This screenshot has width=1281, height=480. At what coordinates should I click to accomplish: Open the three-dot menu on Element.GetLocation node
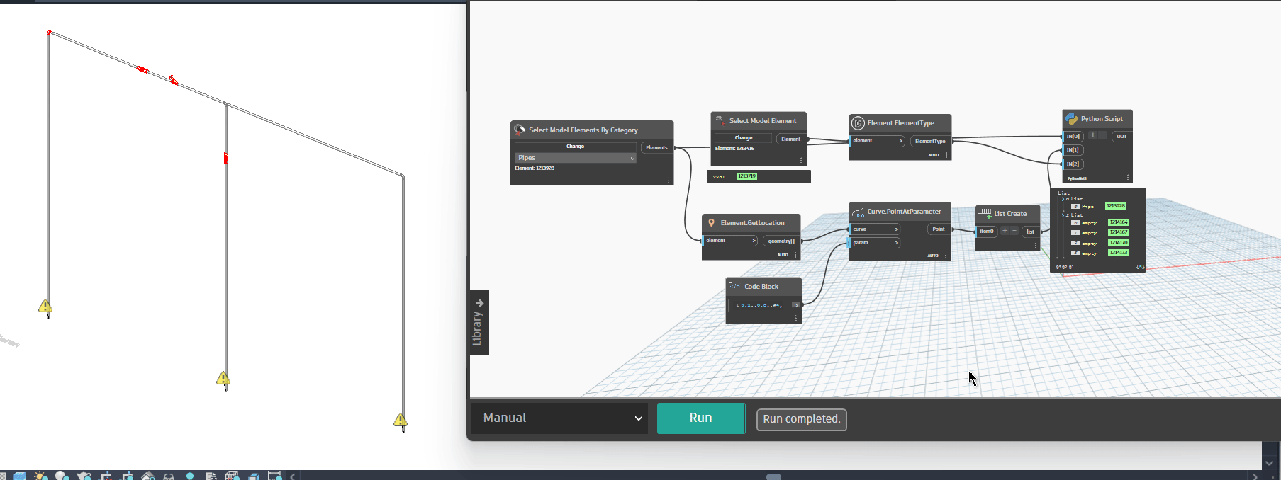pos(795,255)
